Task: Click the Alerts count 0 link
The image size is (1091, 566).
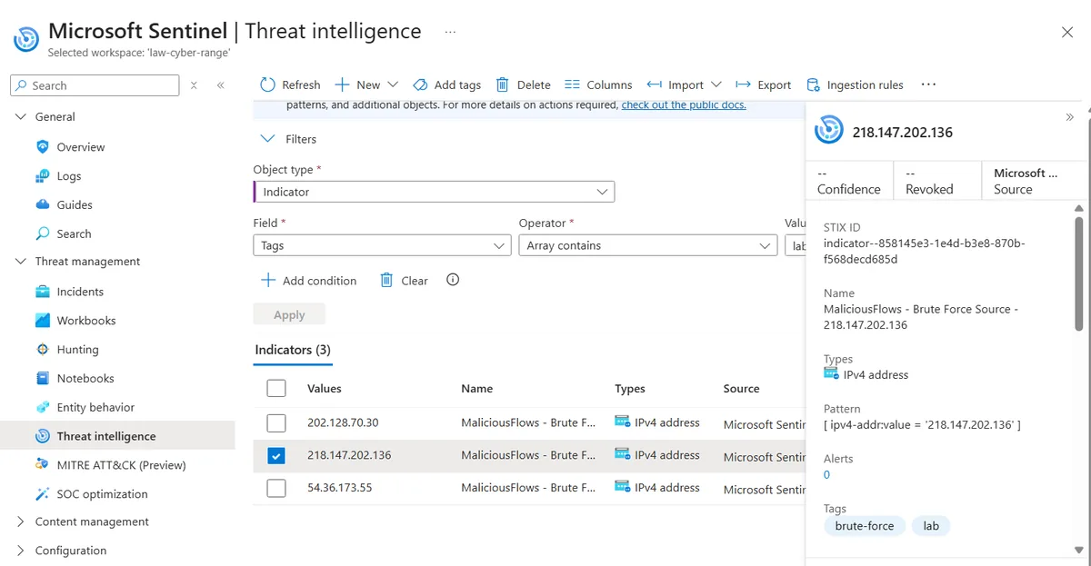Action: (x=827, y=474)
